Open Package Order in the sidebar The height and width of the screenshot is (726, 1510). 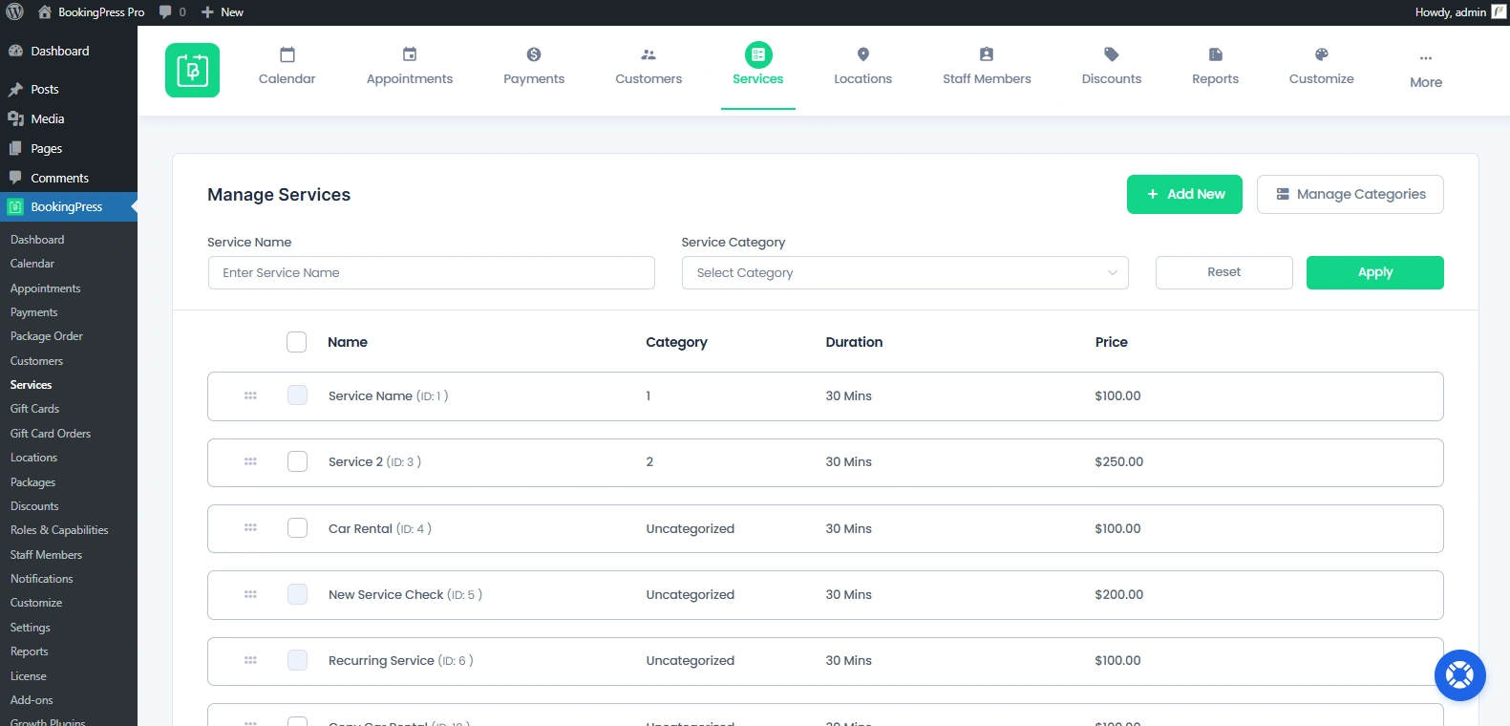pos(46,336)
